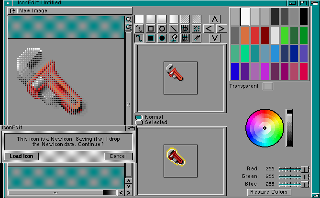Select the flood fill paint bucket tool
This screenshot has height=198, width=320.
click(x=174, y=38)
